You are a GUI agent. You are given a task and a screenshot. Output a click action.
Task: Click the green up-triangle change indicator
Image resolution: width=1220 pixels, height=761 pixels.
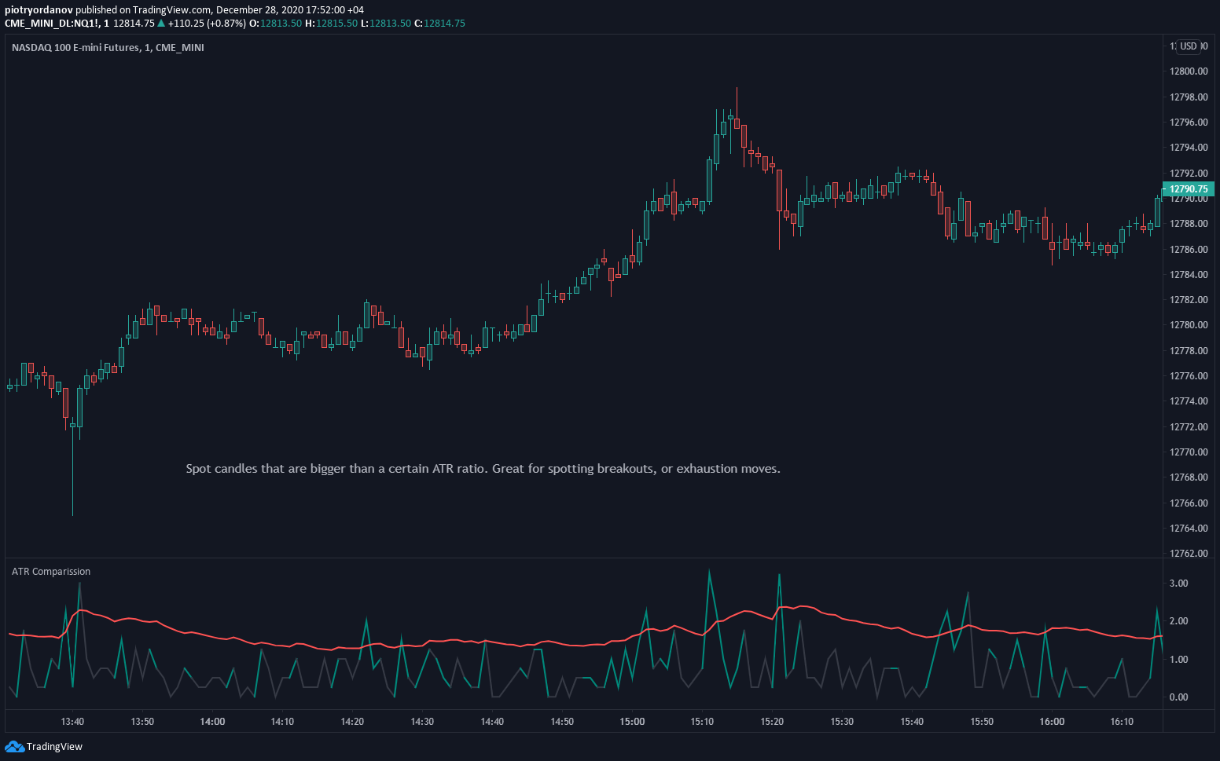[x=161, y=23]
